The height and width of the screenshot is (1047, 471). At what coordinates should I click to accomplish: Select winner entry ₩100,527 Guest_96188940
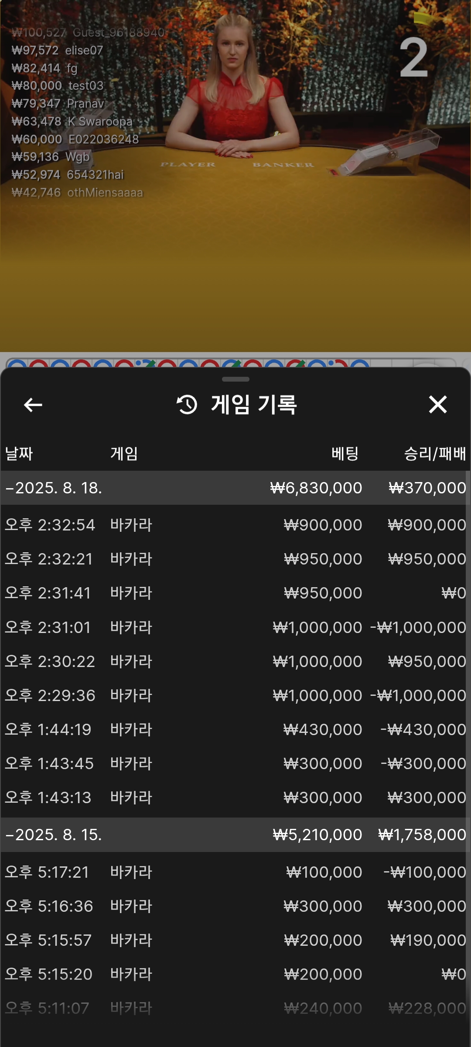pyautogui.click(x=88, y=32)
